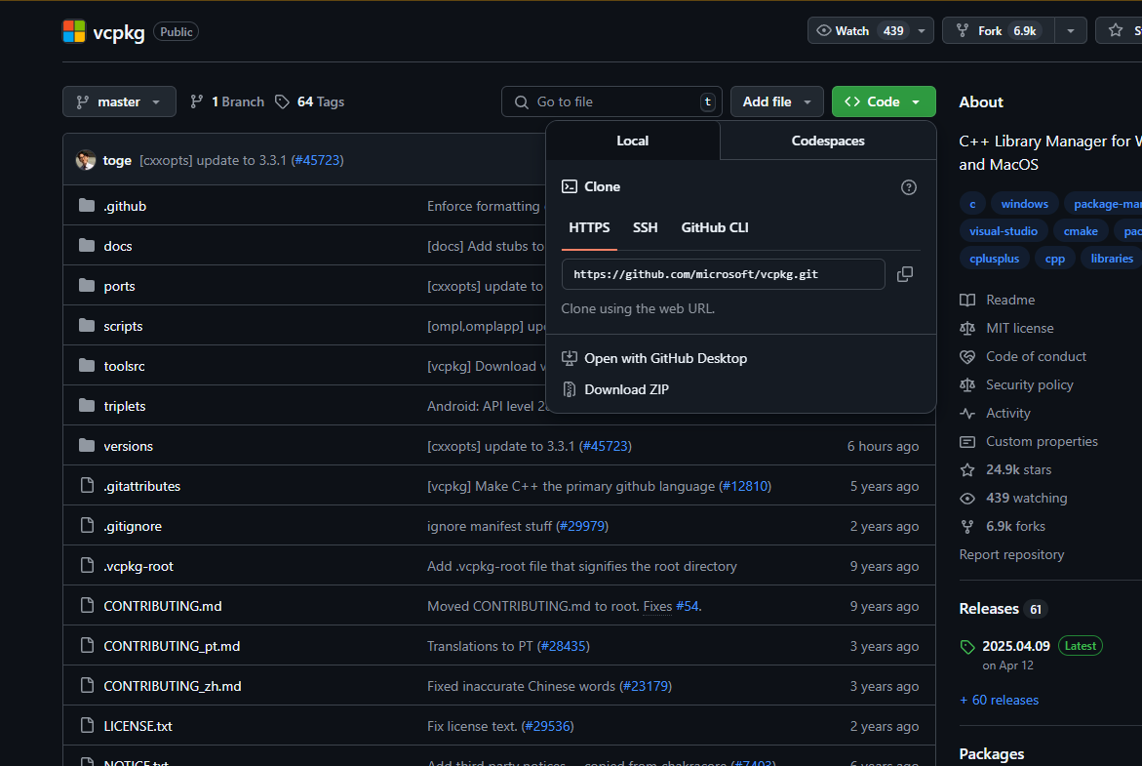Open pull request link #12810
This screenshot has height=766, width=1142.
745,486
